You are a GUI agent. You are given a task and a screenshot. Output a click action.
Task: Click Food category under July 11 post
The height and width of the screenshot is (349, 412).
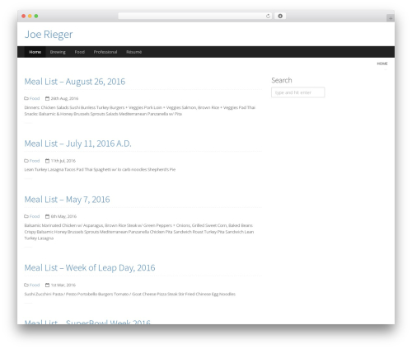point(35,161)
